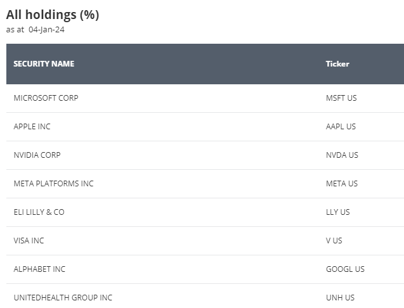Click the LLY US ticker cell

338,212
